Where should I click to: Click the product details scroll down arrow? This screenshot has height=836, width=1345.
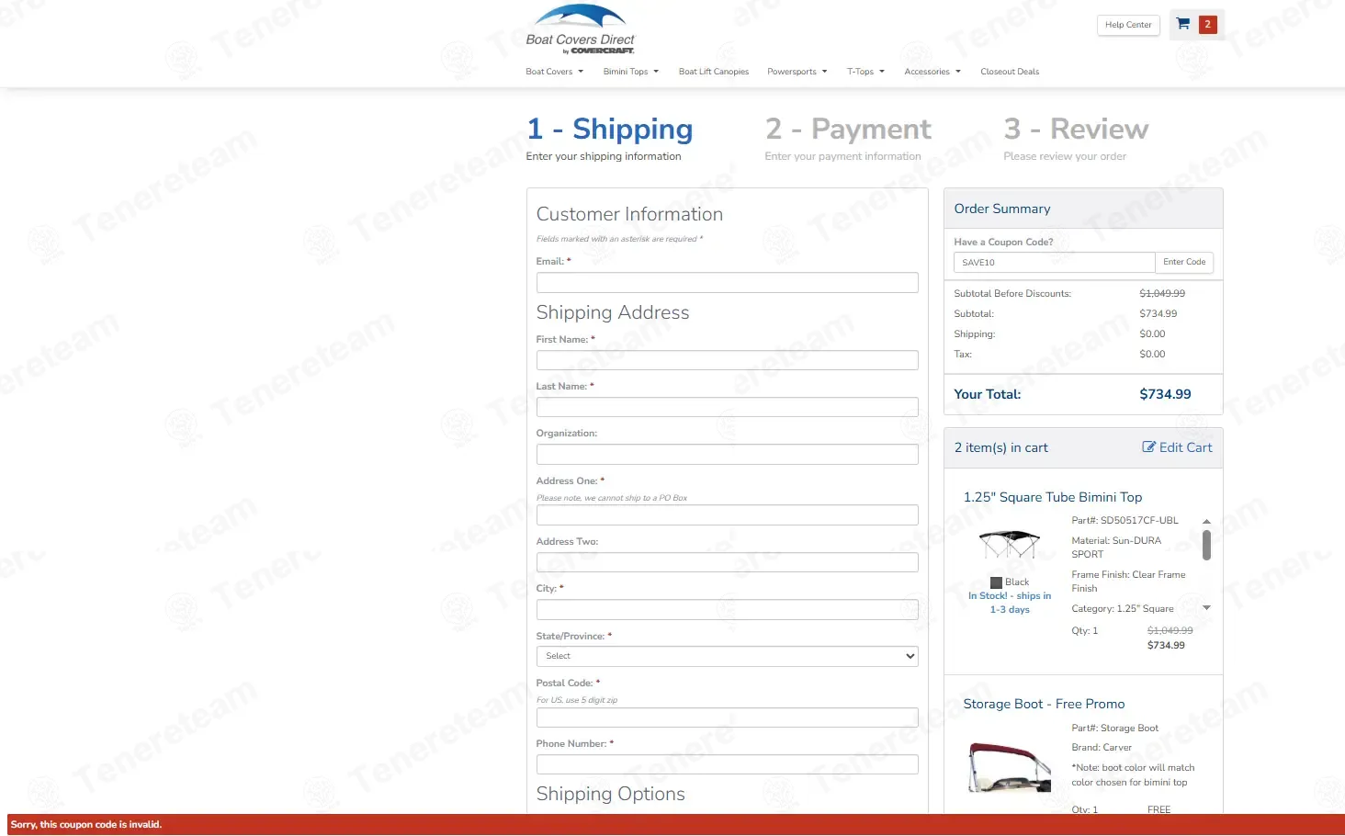1206,608
